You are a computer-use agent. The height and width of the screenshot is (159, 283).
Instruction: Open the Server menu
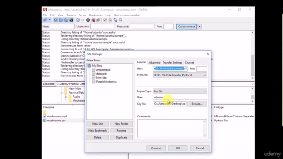click(x=83, y=15)
